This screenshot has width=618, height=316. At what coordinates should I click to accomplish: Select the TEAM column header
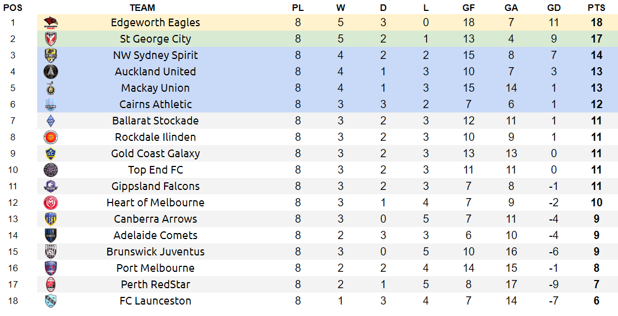142,8
